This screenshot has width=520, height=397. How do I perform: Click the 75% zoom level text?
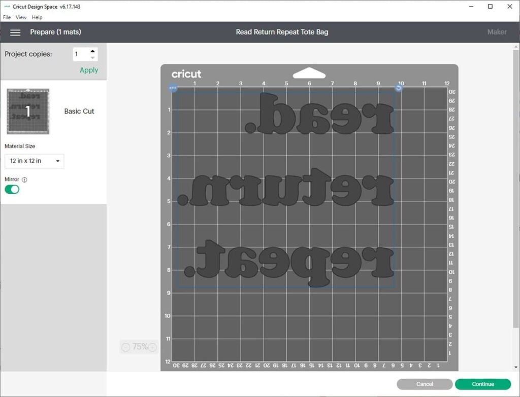140,347
